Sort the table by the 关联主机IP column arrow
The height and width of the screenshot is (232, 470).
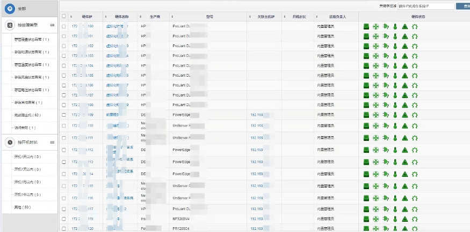(250, 17)
